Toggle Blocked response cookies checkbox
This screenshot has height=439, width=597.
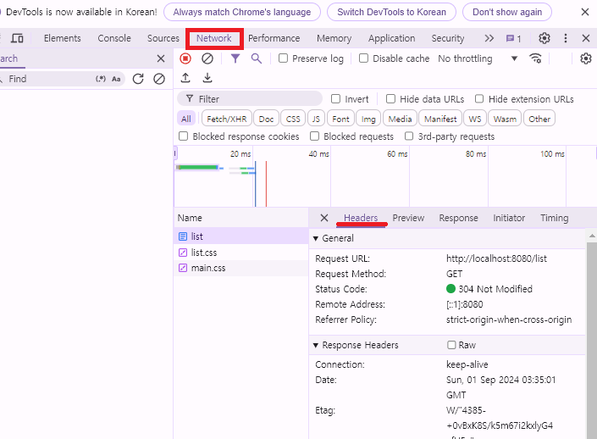point(183,136)
